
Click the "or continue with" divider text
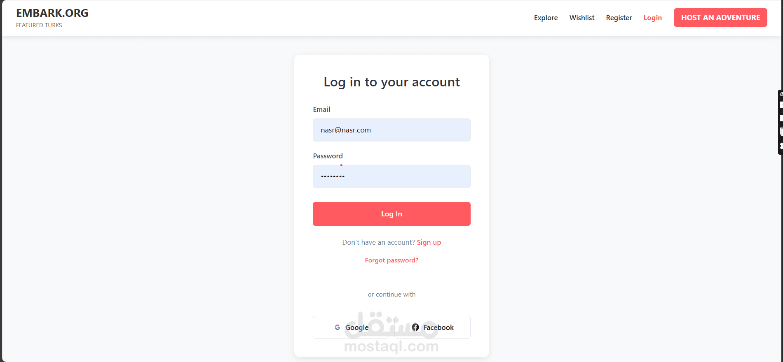[x=391, y=295]
